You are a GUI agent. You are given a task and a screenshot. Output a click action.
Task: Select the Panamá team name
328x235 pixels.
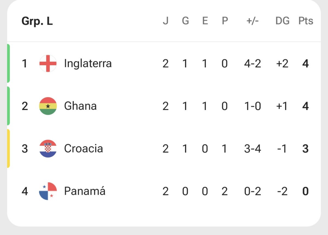pyautogui.click(x=85, y=191)
